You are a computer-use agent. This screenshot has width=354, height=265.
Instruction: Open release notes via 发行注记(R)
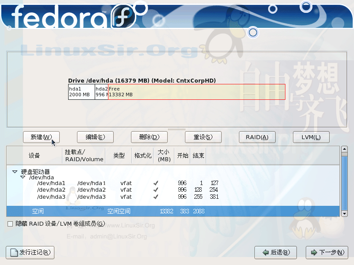pyautogui.click(x=30, y=252)
